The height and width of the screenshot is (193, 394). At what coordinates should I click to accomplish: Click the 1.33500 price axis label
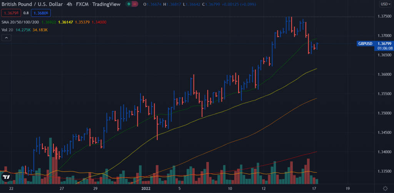384,171
